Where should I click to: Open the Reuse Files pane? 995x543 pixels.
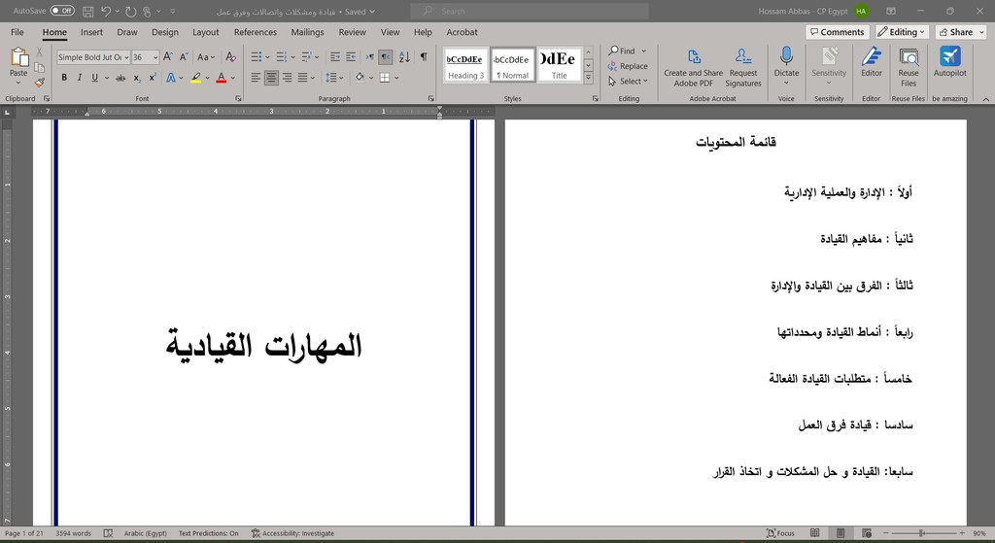909,67
